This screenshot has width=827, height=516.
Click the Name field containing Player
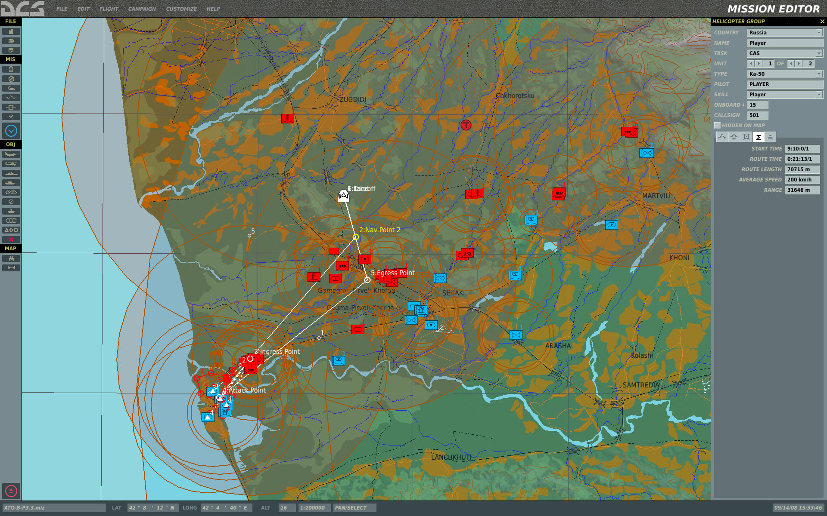pos(785,43)
